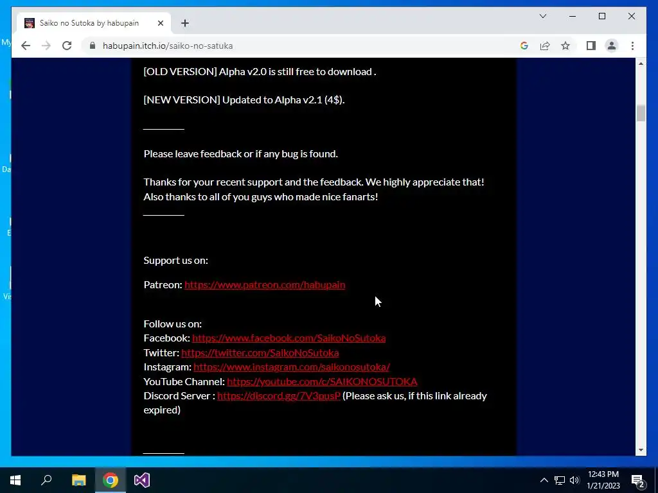Screen dimensions: 658x493
Task: Minimize the Chrome window
Action: click(x=573, y=16)
